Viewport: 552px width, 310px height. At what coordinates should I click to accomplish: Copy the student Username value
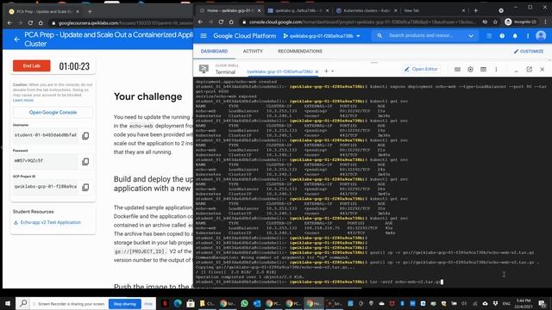[85, 136]
